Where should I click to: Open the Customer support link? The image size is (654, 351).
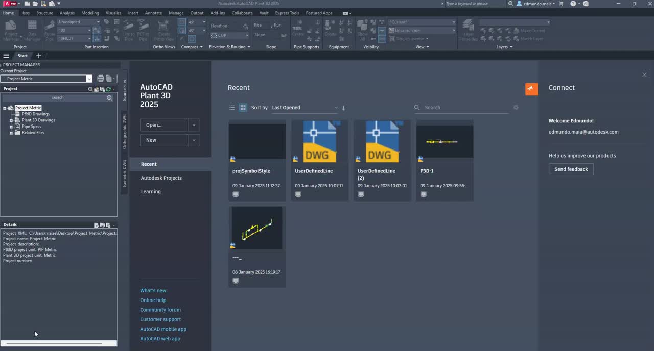tap(160, 320)
